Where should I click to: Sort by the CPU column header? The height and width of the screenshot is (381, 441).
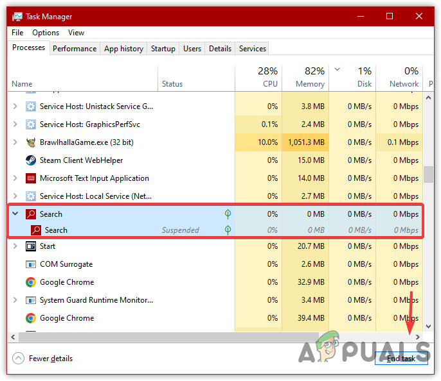[258, 78]
